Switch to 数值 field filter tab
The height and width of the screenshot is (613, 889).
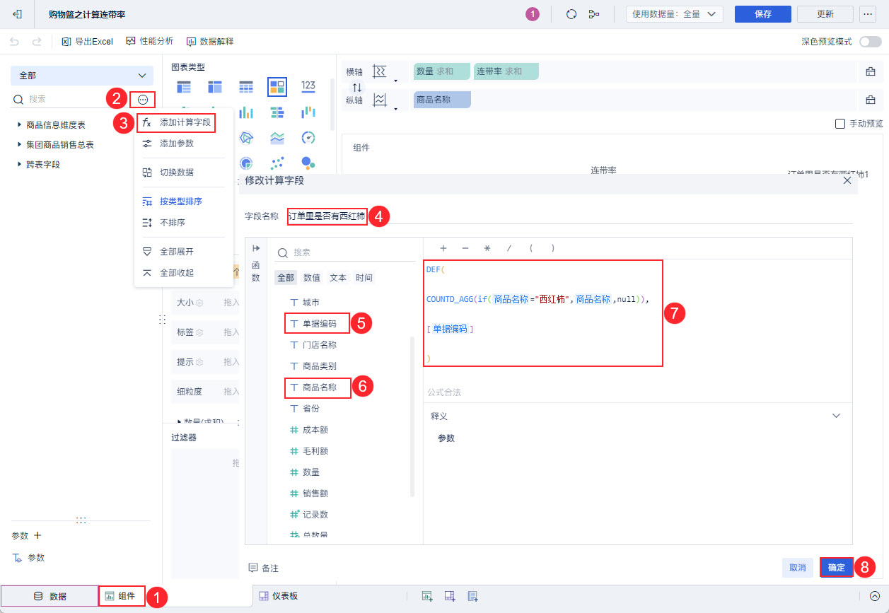[x=312, y=278]
